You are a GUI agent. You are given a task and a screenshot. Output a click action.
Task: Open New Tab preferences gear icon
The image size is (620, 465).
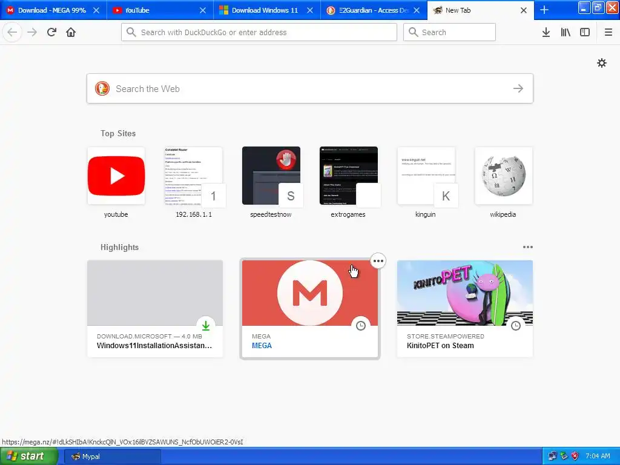(x=602, y=63)
